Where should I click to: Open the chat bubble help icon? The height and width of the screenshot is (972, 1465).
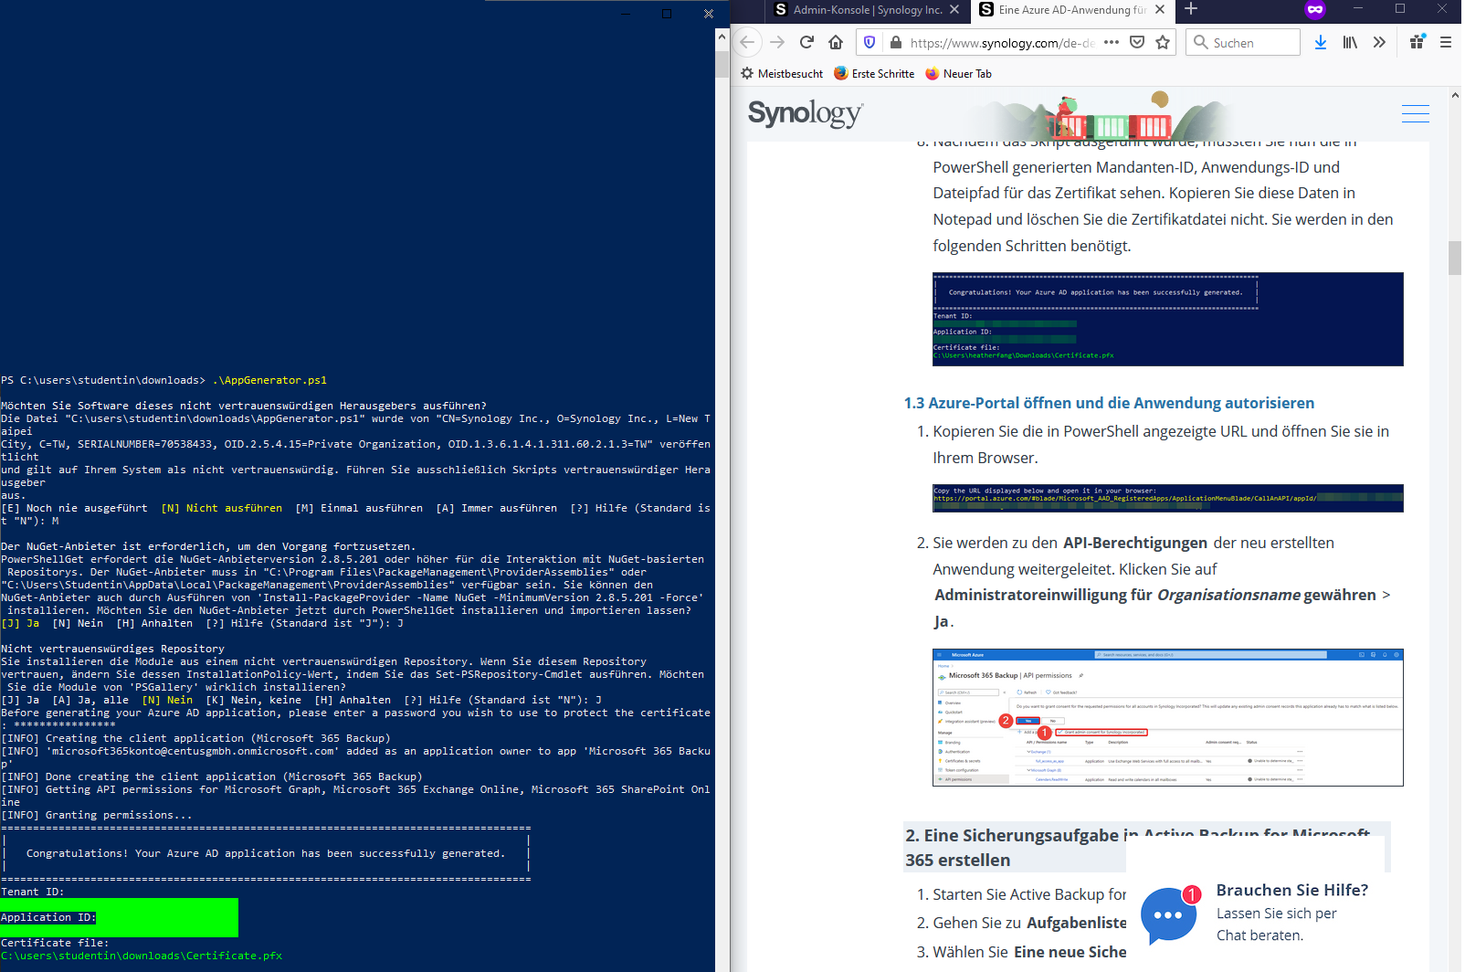[1169, 915]
